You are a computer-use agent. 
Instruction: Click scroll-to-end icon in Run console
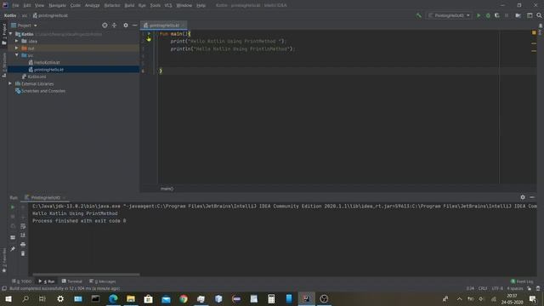(23, 235)
